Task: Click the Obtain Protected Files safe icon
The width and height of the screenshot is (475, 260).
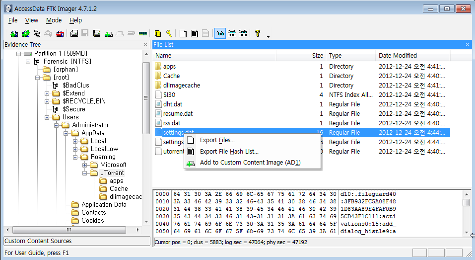Action: [x=157, y=33]
